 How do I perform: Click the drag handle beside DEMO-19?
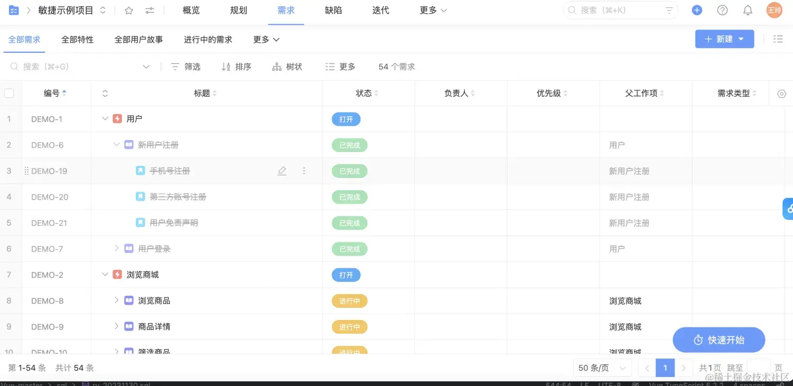(x=26, y=171)
